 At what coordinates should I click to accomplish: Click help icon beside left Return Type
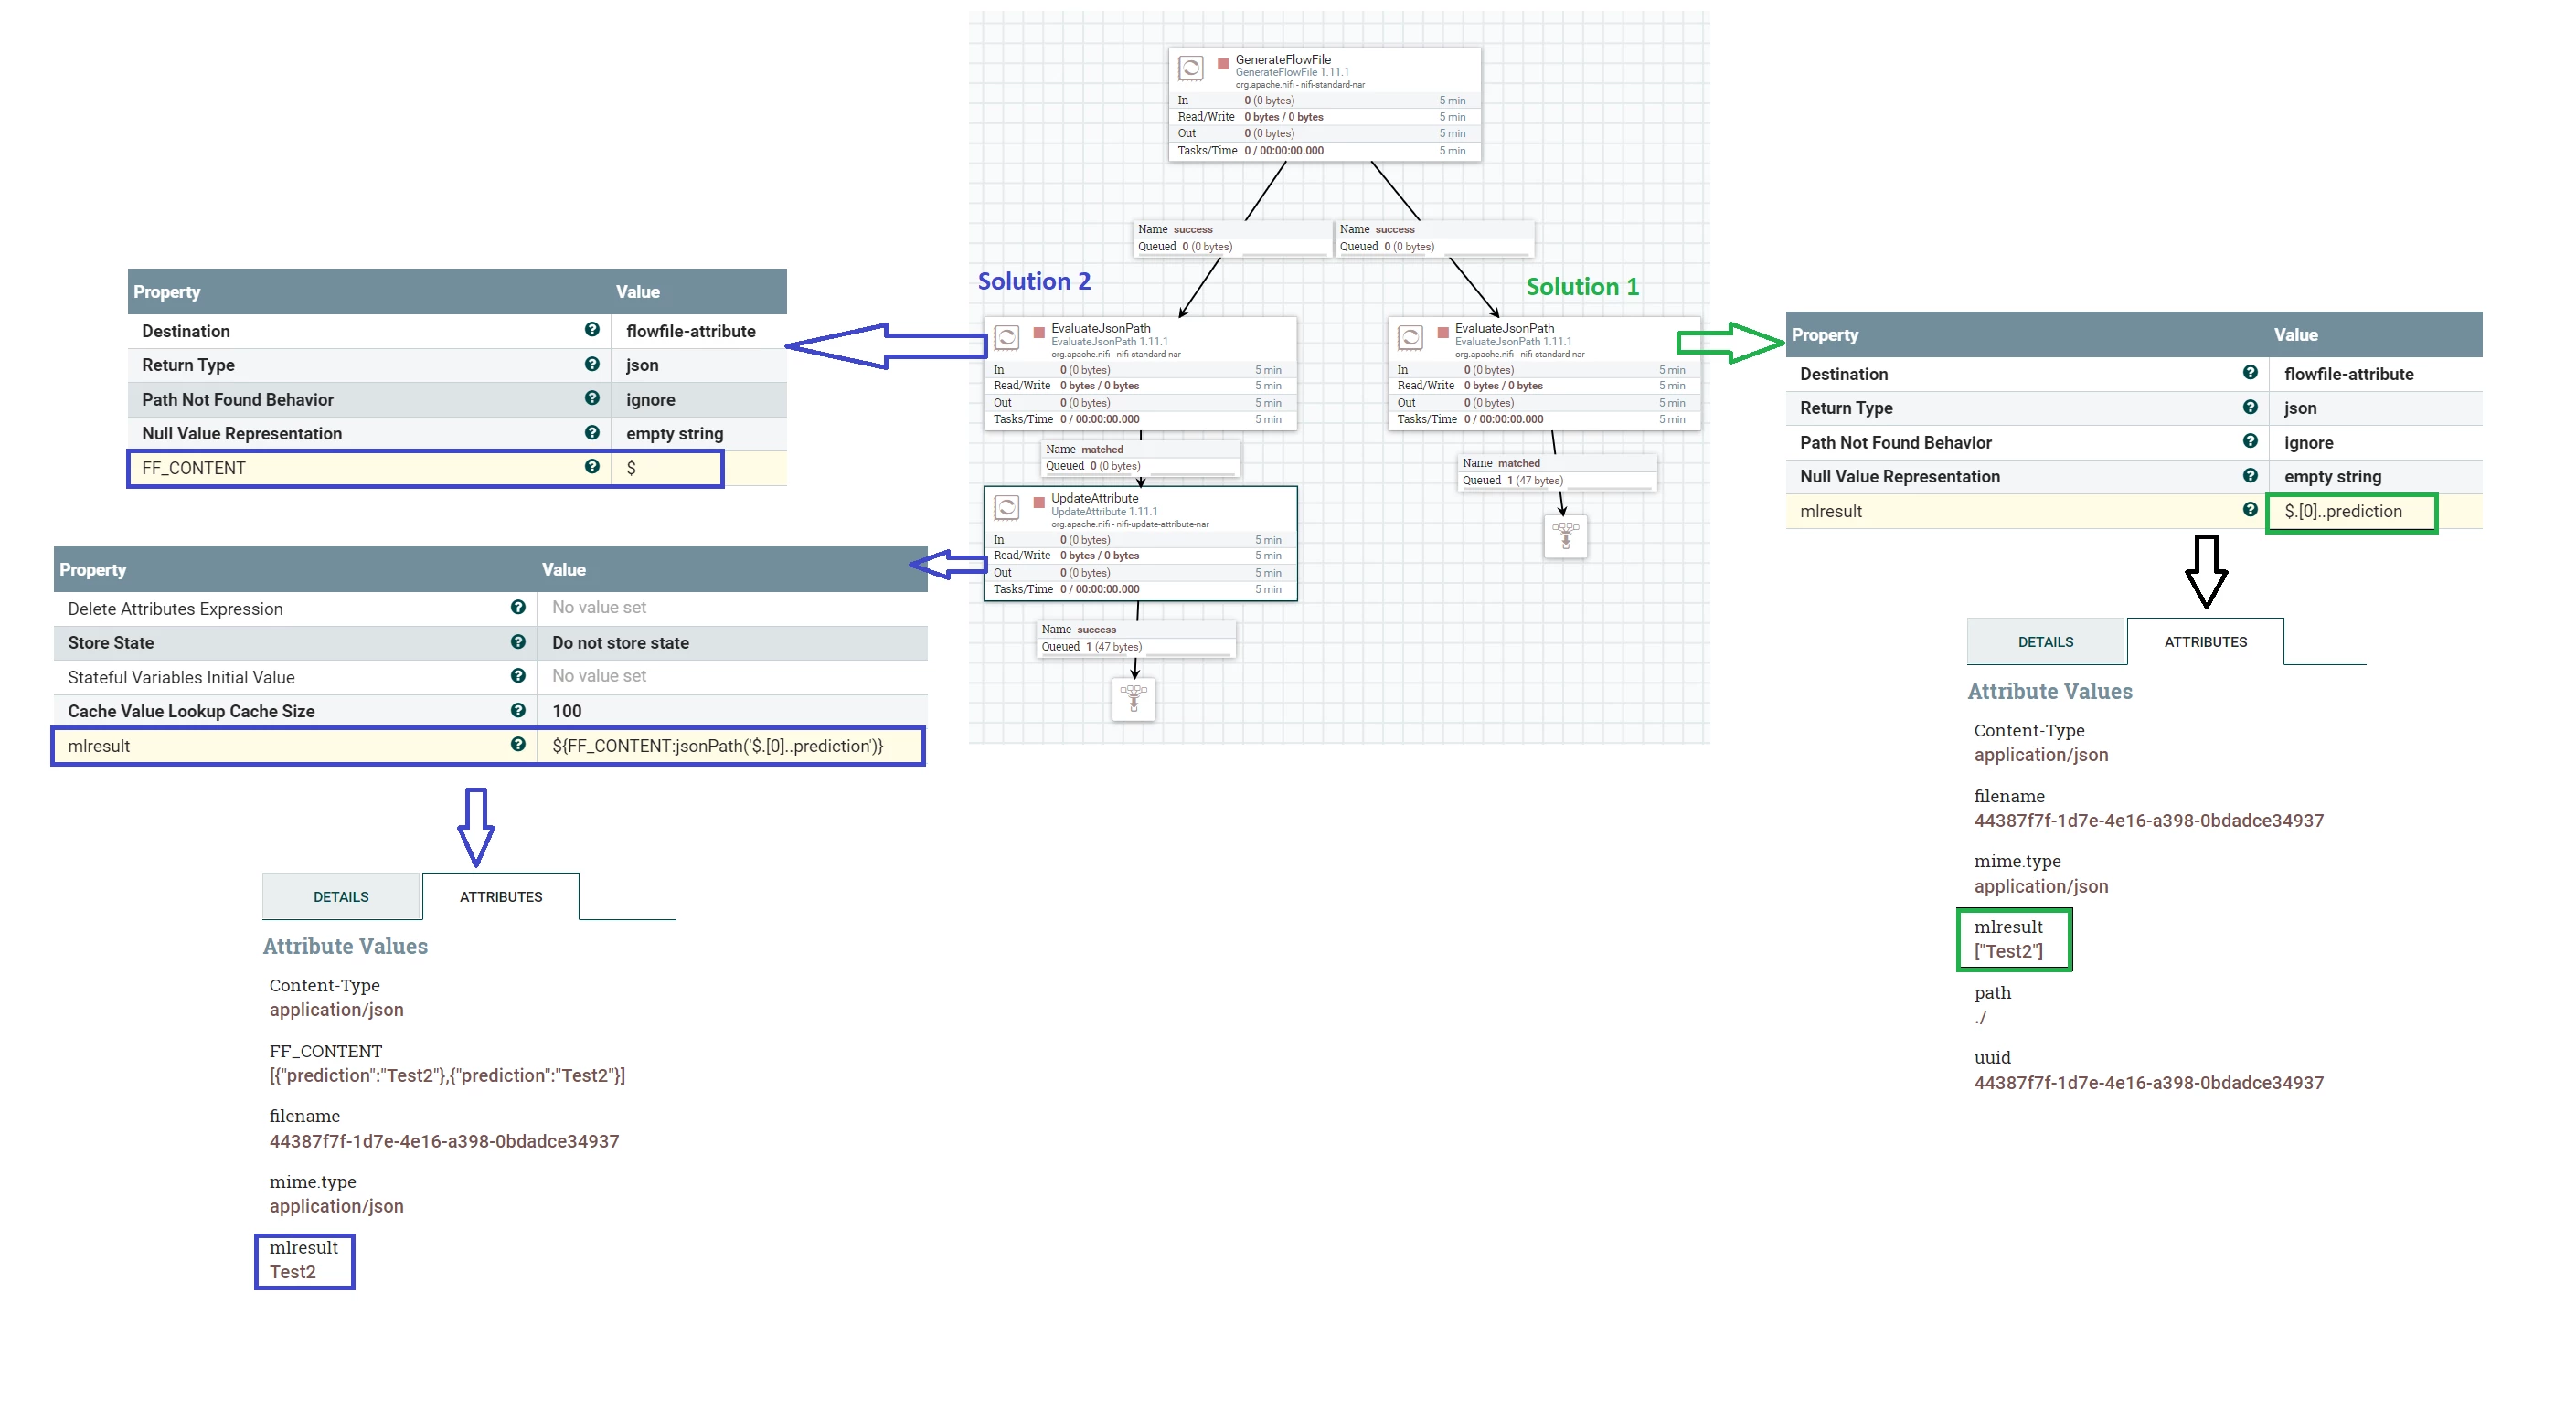pos(592,364)
